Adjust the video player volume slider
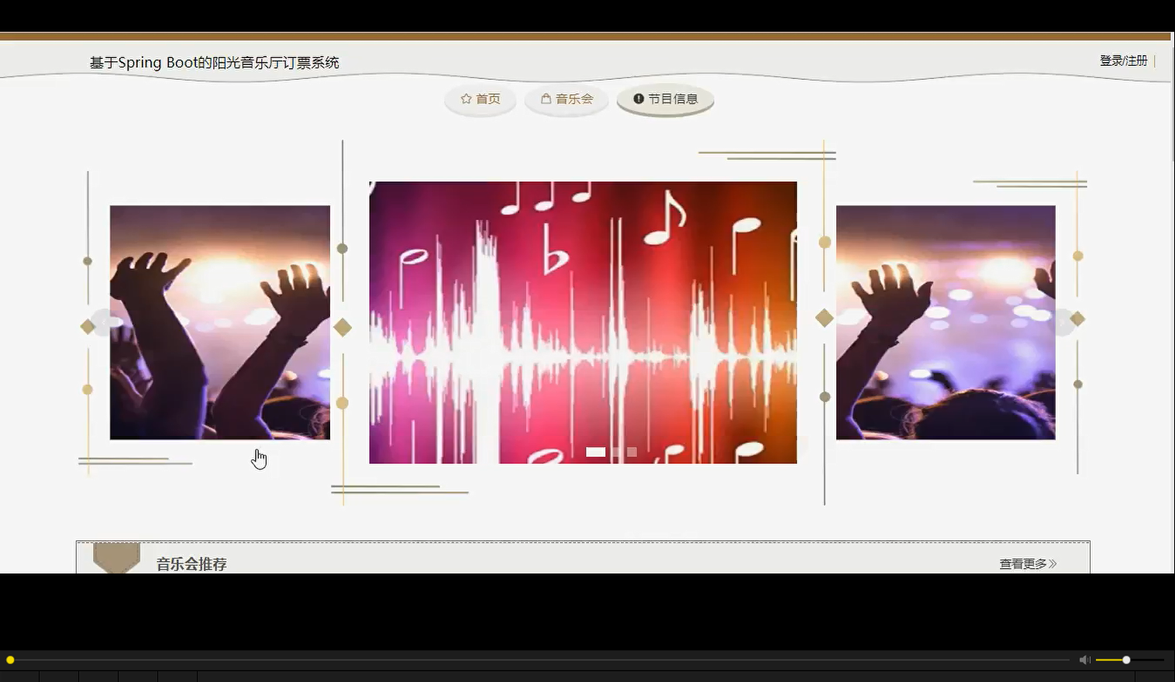This screenshot has width=1175, height=682. pos(1129,660)
